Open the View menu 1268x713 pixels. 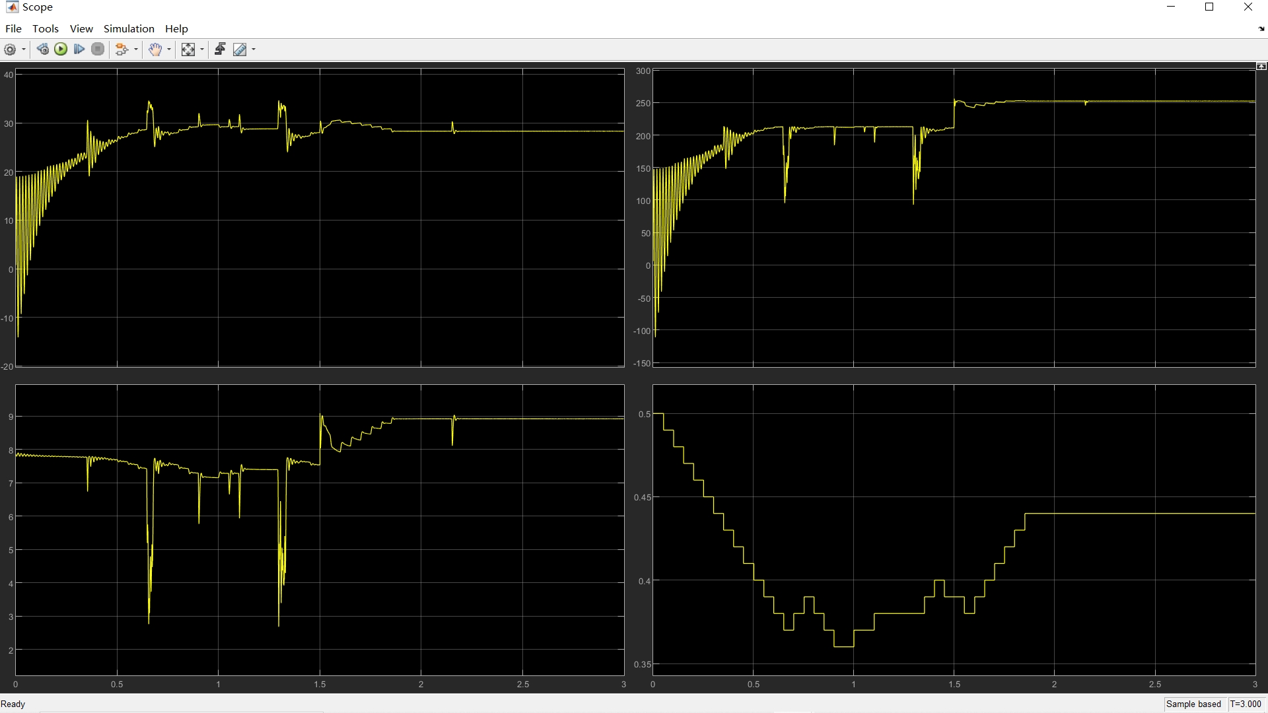pyautogui.click(x=81, y=28)
